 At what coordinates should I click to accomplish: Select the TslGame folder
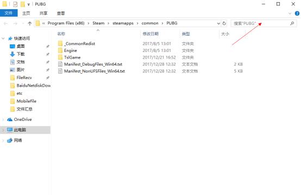tap(72, 57)
